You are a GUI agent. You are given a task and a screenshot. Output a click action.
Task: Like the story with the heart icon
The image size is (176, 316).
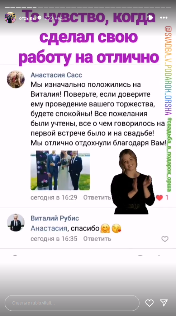(x=149, y=303)
